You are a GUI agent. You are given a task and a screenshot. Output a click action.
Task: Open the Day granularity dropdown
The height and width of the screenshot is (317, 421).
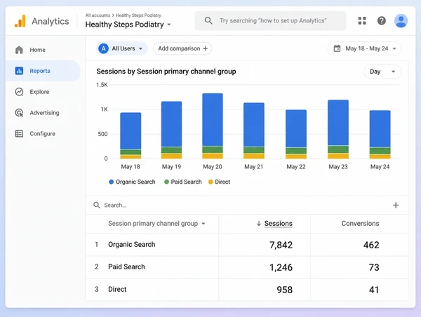[x=382, y=72]
